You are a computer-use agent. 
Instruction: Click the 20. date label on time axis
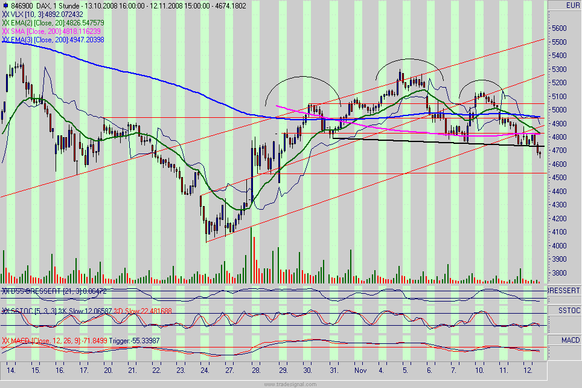[109, 370]
